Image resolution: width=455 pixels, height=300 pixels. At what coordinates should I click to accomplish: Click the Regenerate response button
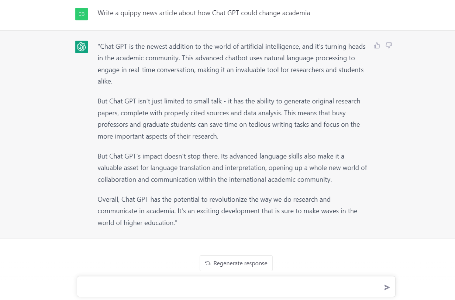pos(236,263)
